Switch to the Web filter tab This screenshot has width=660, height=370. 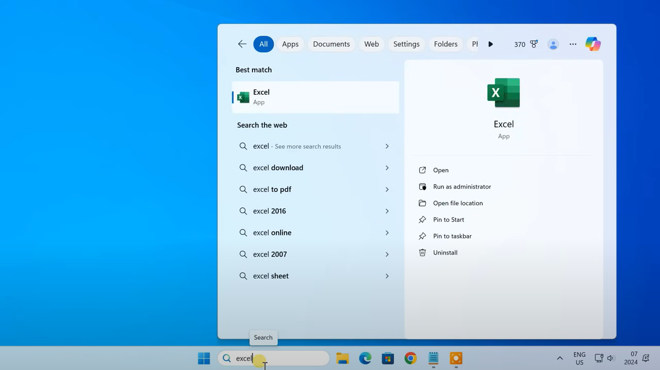pyautogui.click(x=372, y=44)
